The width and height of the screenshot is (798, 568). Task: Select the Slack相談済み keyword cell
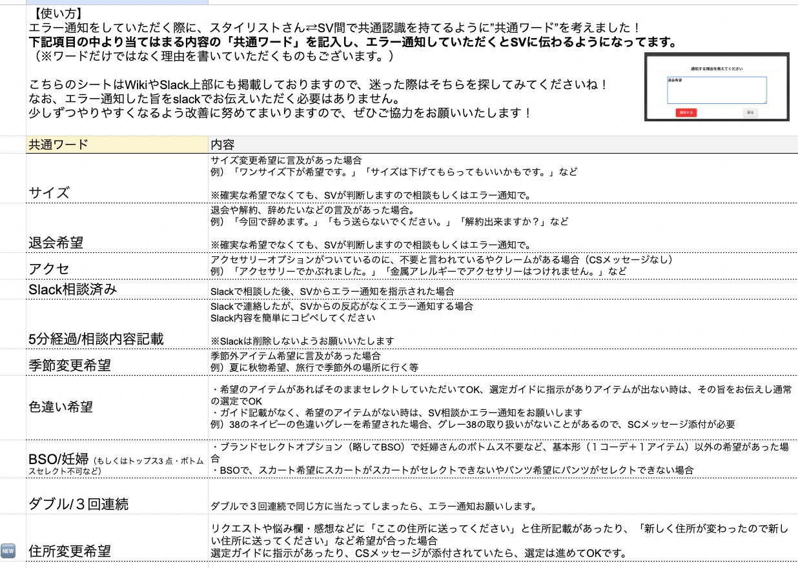[116, 290]
